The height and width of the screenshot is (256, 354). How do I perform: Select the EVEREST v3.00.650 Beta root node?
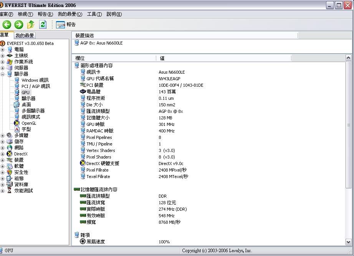pos(30,43)
